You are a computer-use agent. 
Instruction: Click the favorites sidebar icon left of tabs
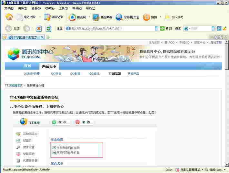pyautogui.click(x=5, y=37)
